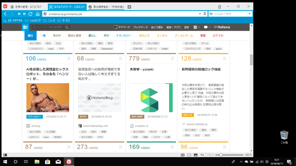Bookmark the 106 USERS entry
This screenshot has height=166, width=296.
69,59
